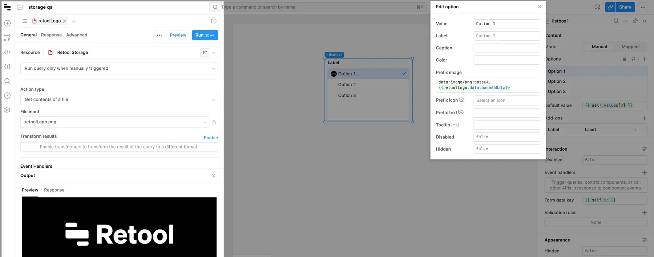The width and height of the screenshot is (654, 257).
Task: Toggle the left panel layout icon
Action: click(20, 7)
